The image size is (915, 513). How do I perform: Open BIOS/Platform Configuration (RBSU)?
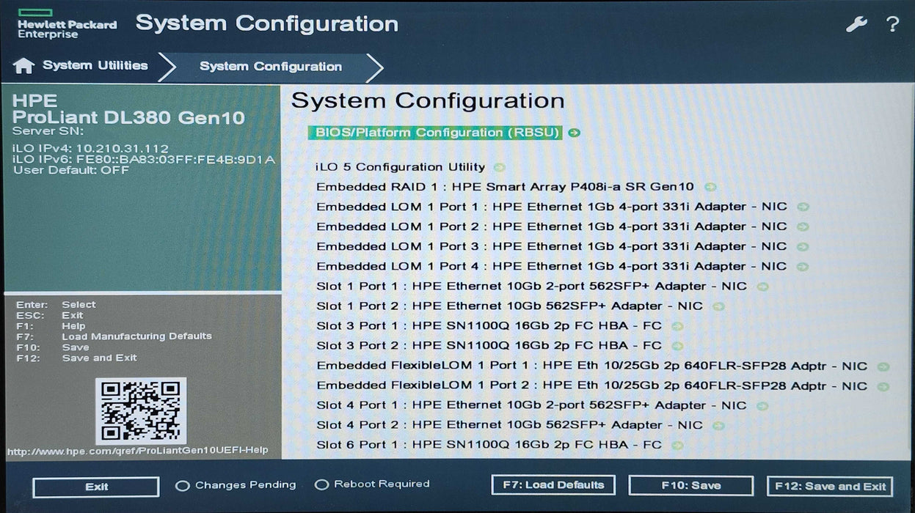point(435,133)
